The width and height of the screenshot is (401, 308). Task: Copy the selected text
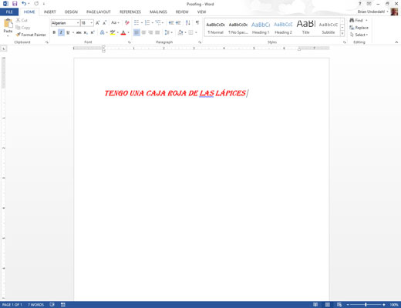(23, 28)
